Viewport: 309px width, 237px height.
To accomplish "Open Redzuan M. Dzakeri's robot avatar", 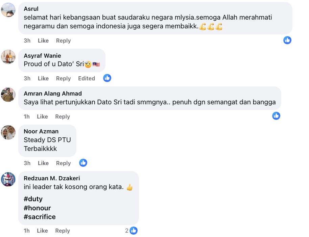I will tap(8, 179).
